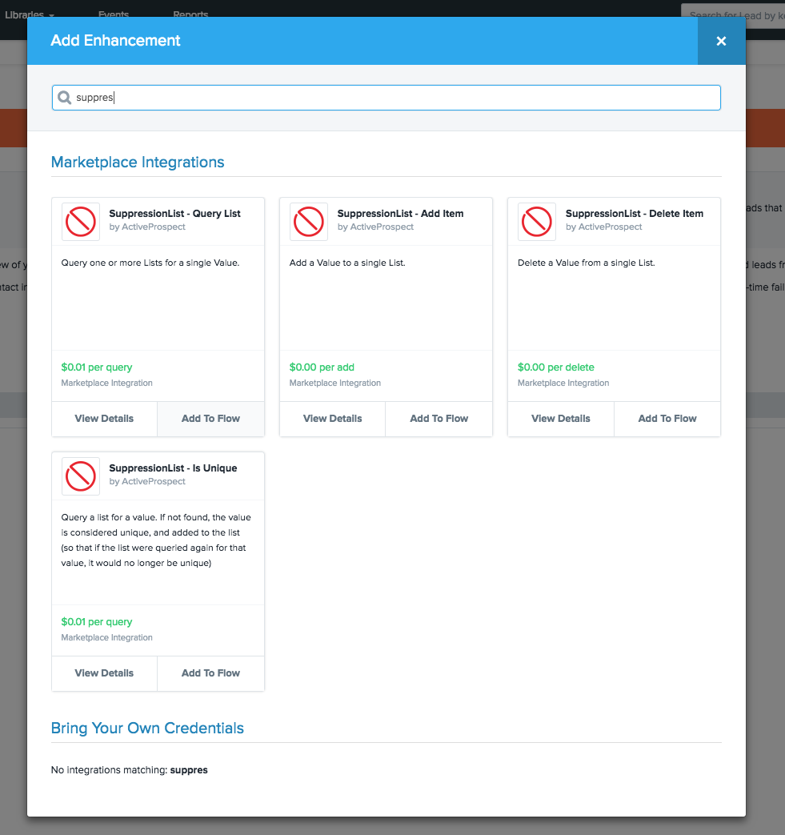Click 'Query one or more Lists' description

pos(150,263)
